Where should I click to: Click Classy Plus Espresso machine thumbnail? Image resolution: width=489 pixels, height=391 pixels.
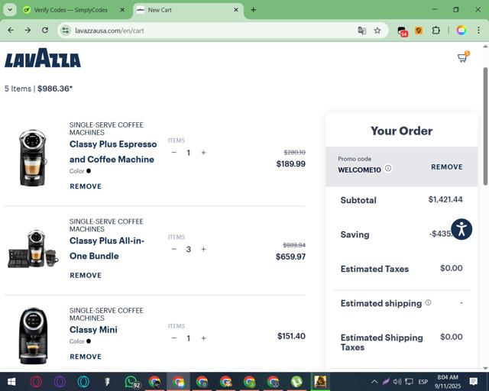coord(33,157)
